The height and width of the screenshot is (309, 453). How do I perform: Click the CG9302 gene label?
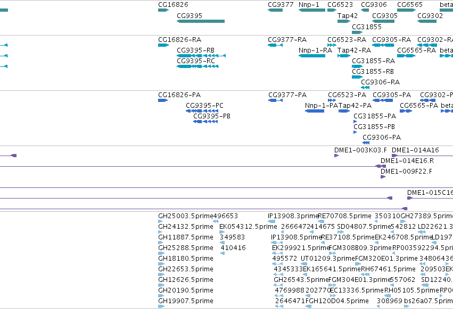pos(430,15)
